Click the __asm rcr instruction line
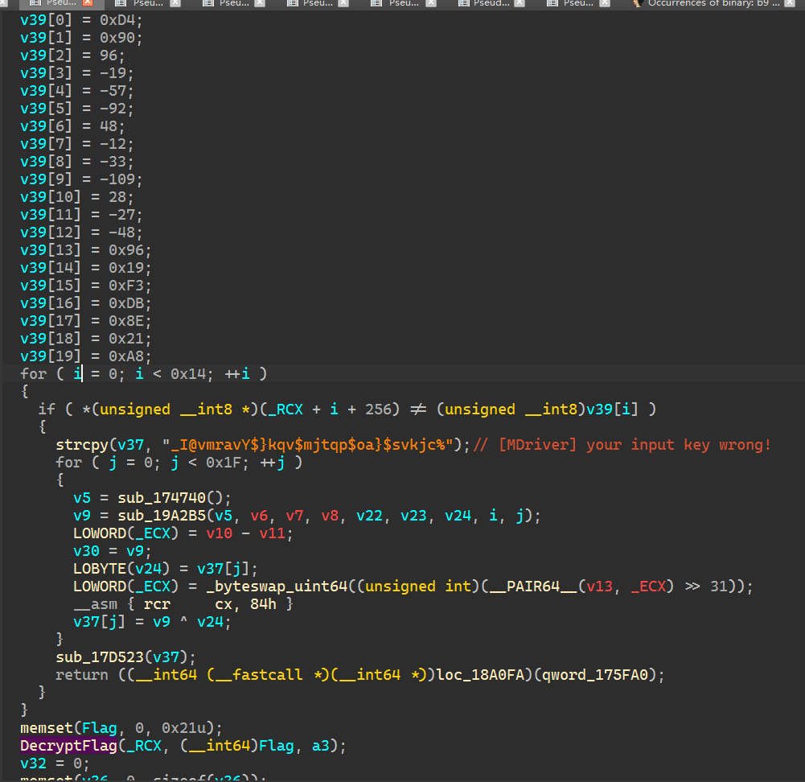The height and width of the screenshot is (782, 805). 183,603
